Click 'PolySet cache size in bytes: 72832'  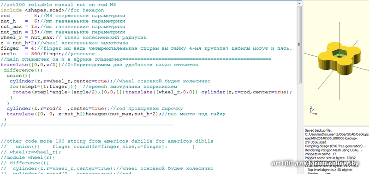[330, 158]
